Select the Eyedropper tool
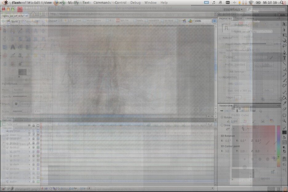The image size is (288, 192). click(284, 103)
